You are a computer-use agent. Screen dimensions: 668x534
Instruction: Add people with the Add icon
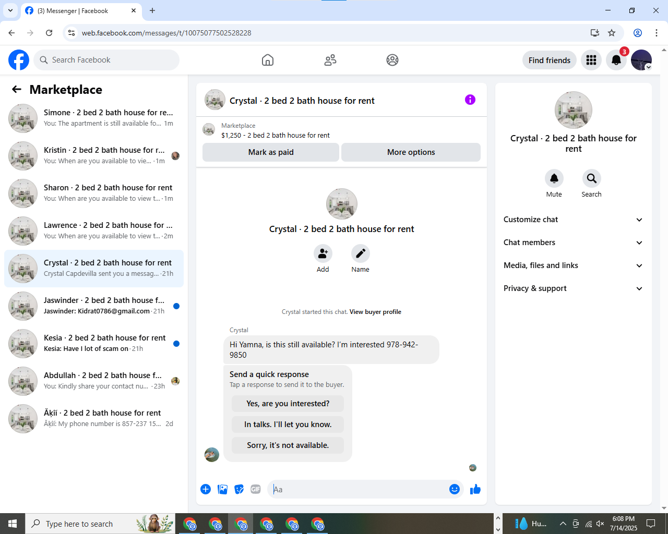pos(323,253)
